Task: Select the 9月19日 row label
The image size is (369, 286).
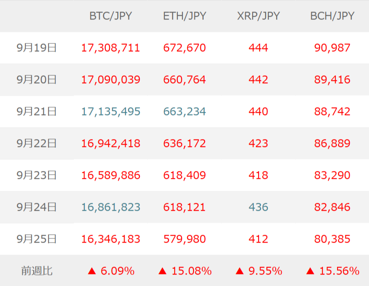Action: [36, 48]
